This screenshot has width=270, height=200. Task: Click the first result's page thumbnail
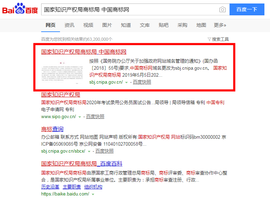pos(62,72)
